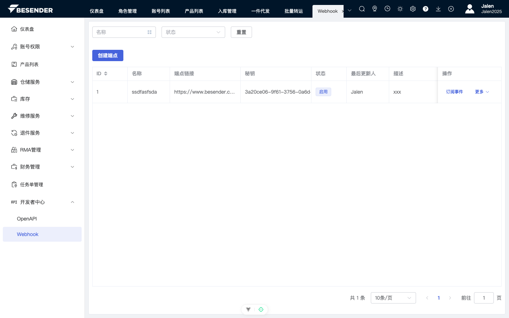The image size is (509, 318).
Task: Focus the 前往 page number input
Action: point(484,298)
